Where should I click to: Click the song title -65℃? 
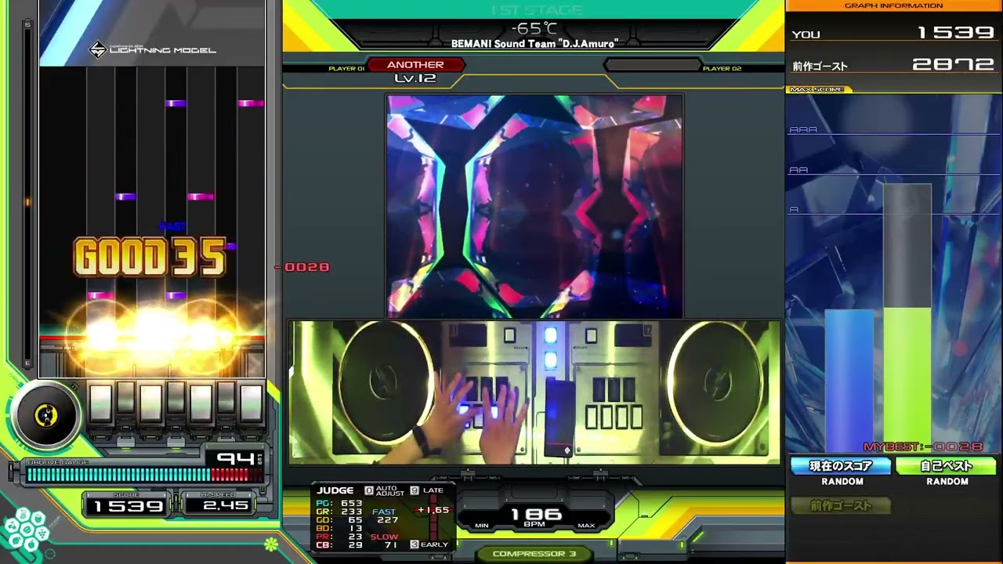[x=534, y=29]
